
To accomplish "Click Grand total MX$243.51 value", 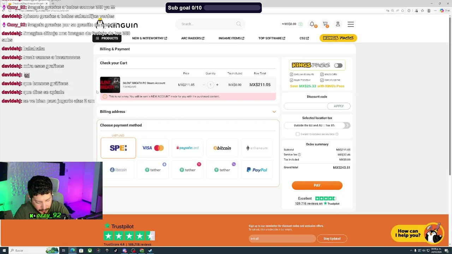I will 341,167.
